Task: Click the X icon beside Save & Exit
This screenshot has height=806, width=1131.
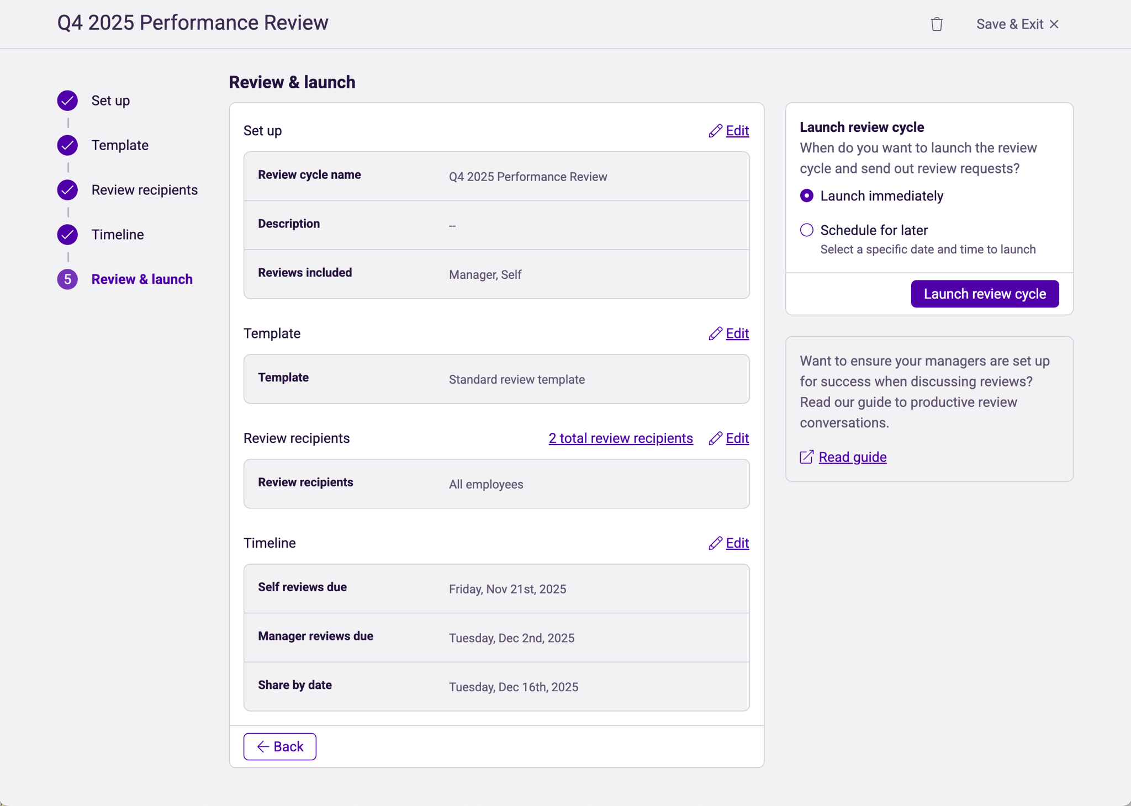Action: coord(1054,24)
